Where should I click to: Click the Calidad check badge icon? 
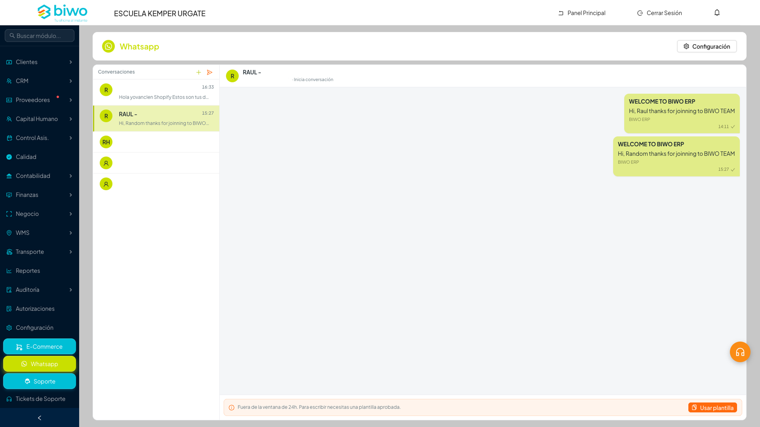9,157
